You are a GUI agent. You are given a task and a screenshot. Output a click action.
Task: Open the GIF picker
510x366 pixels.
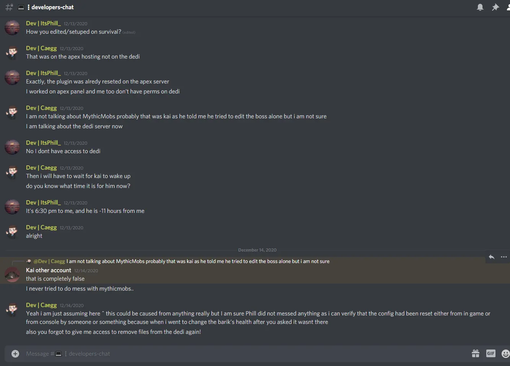point(491,354)
